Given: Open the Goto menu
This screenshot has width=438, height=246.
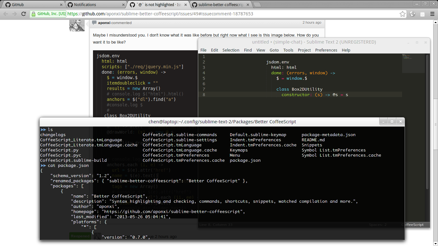Looking at the screenshot, I should coord(274,50).
